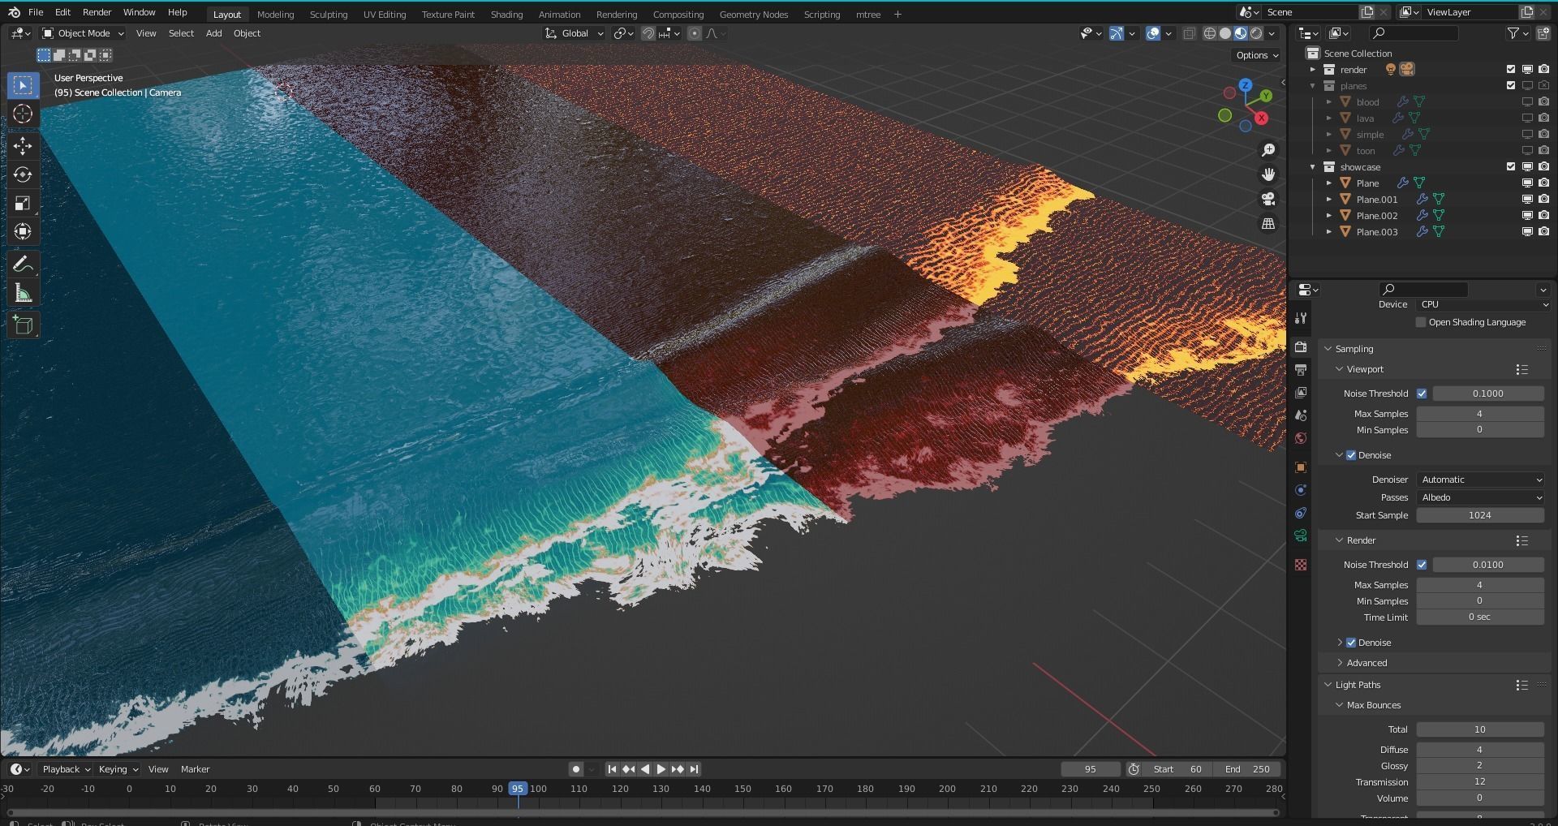The width and height of the screenshot is (1558, 826).
Task: Click the current frame field showing 95
Action: coord(1091,769)
